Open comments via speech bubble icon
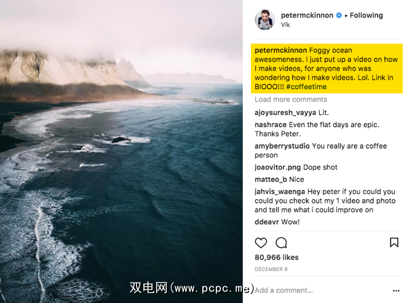The height and width of the screenshot is (303, 412). pos(281,243)
